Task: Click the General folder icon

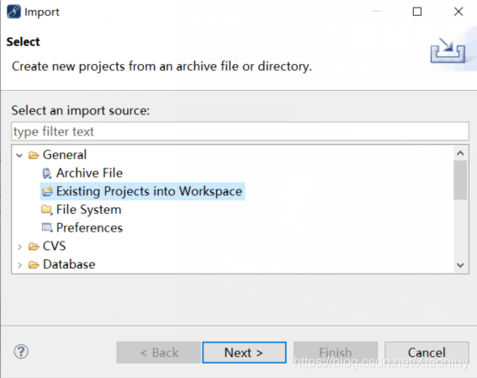Action: coord(34,155)
